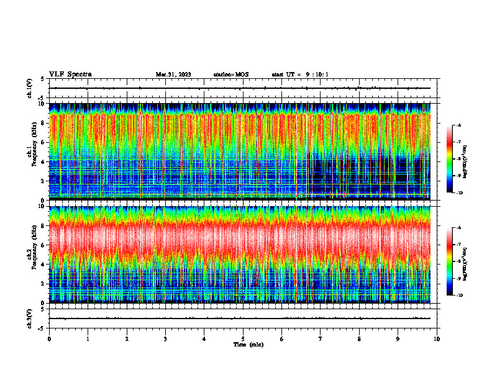The height and width of the screenshot is (380, 492).
Task: Click the 3 tick label on time axis
Action: [x=165, y=339]
